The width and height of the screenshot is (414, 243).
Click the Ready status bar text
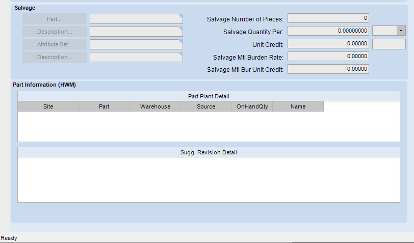click(9, 238)
